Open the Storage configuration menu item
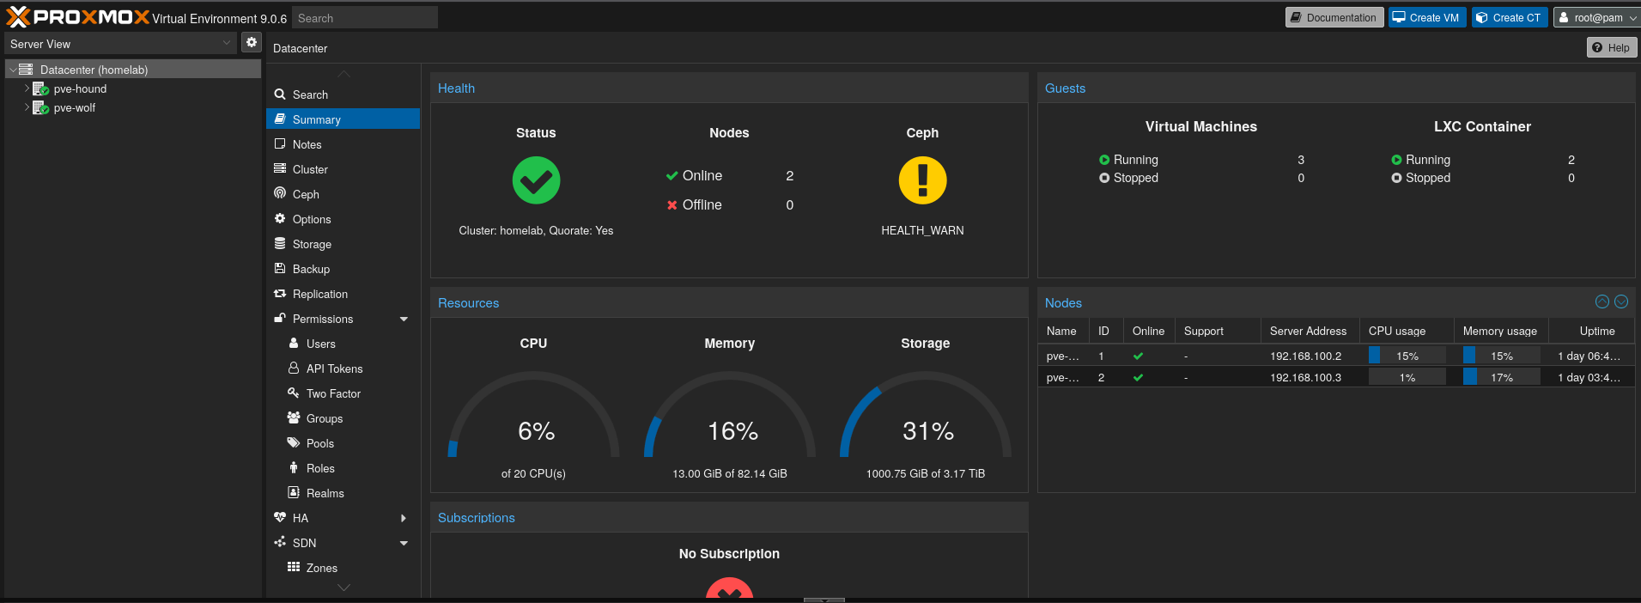 [x=312, y=244]
